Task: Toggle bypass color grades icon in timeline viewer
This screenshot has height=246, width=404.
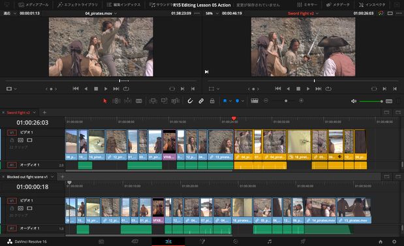Action: tap(381, 14)
